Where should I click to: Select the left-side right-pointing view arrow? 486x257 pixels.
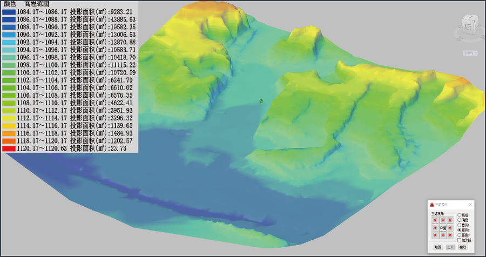435,228
